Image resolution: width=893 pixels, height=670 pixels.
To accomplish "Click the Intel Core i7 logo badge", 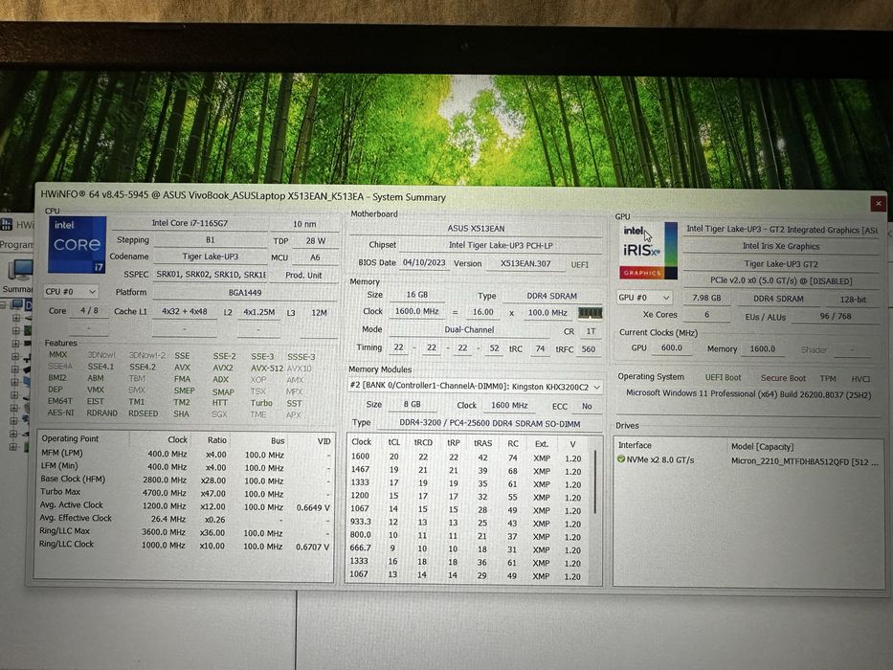I will 77,245.
